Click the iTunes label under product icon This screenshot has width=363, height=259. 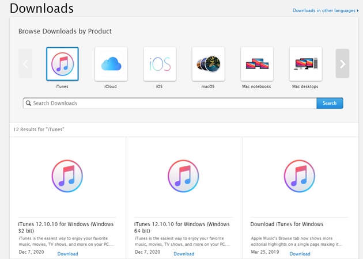(x=62, y=86)
